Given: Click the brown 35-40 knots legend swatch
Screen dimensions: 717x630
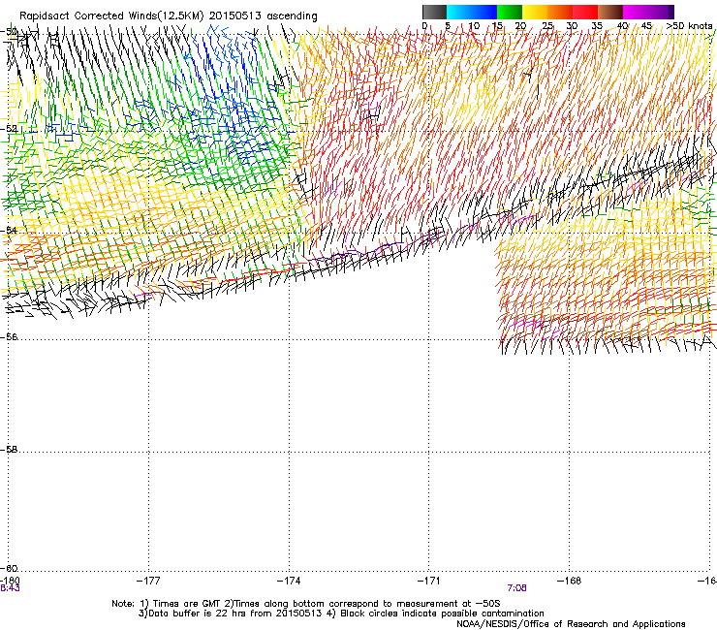Looking at the screenshot, I should [610, 12].
